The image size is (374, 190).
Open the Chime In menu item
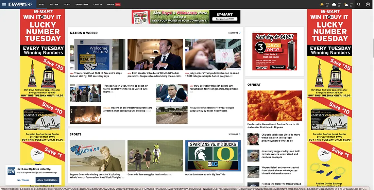(98, 4)
